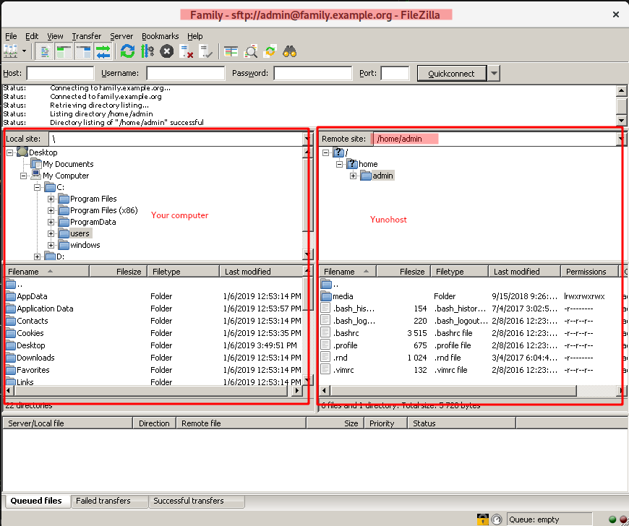
Task: Open the Site Manager
Action: (x=9, y=51)
